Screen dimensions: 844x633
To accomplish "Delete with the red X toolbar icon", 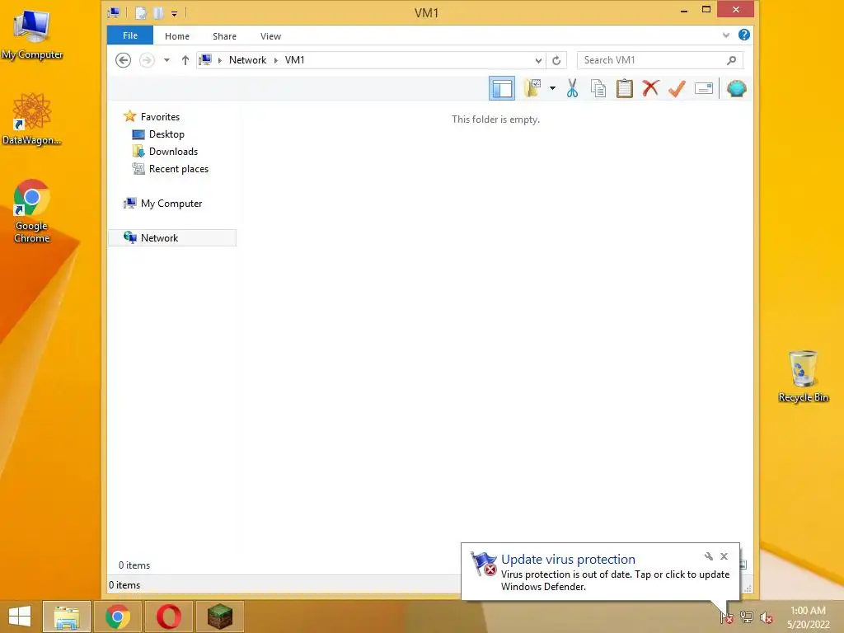I will (x=650, y=87).
